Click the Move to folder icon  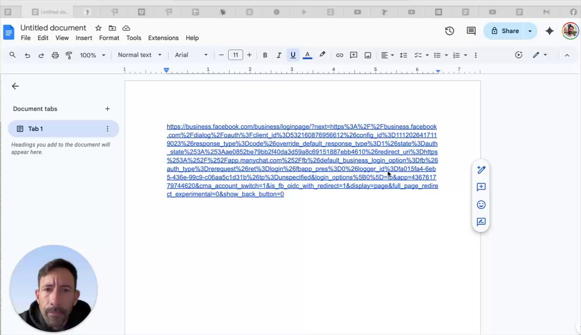pyautogui.click(x=112, y=28)
